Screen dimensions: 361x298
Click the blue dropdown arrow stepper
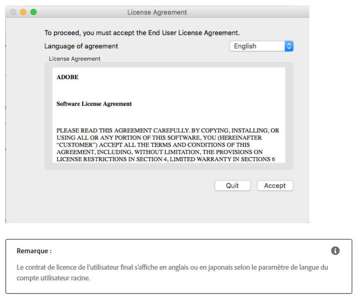click(289, 46)
